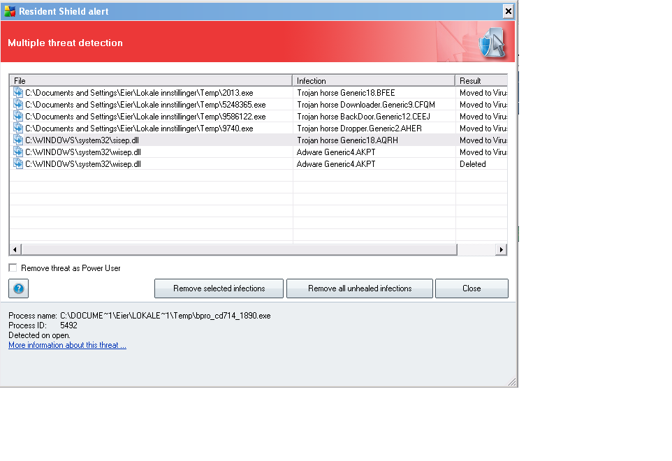This screenshot has width=672, height=461.
Task: Click the window resize grip corner
Action: pos(512,382)
